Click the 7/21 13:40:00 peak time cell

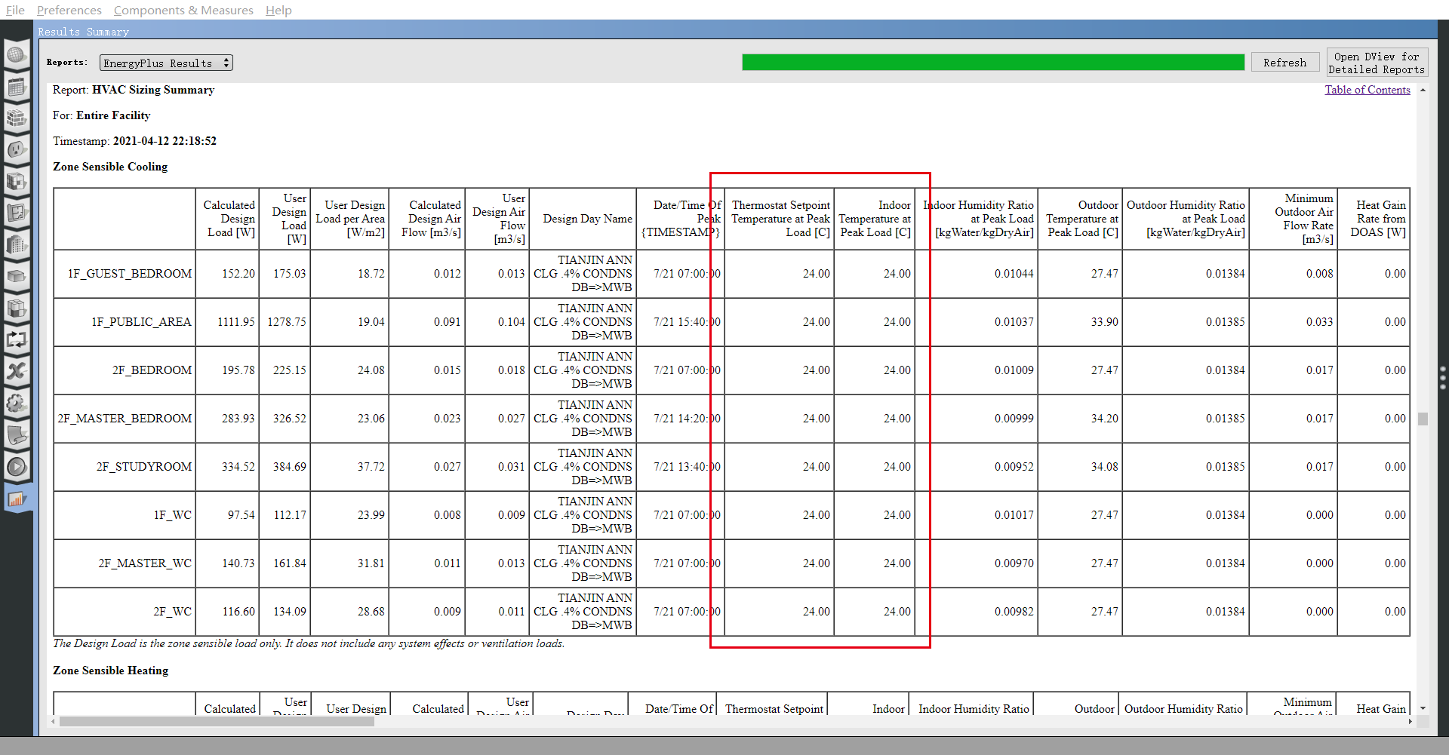click(x=687, y=467)
